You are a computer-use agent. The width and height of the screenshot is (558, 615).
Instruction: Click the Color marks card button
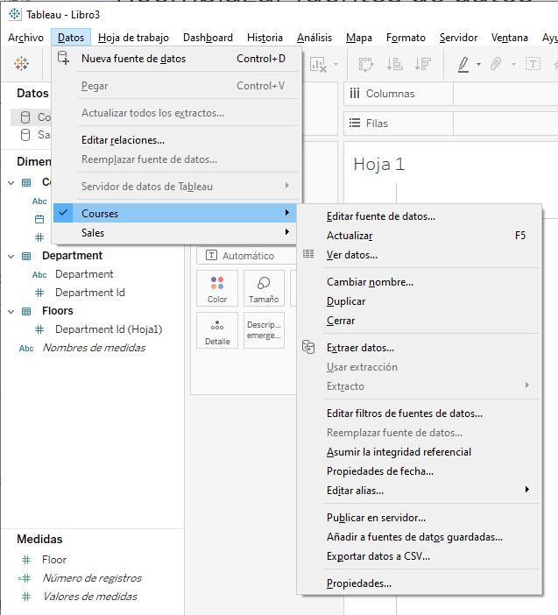(217, 288)
